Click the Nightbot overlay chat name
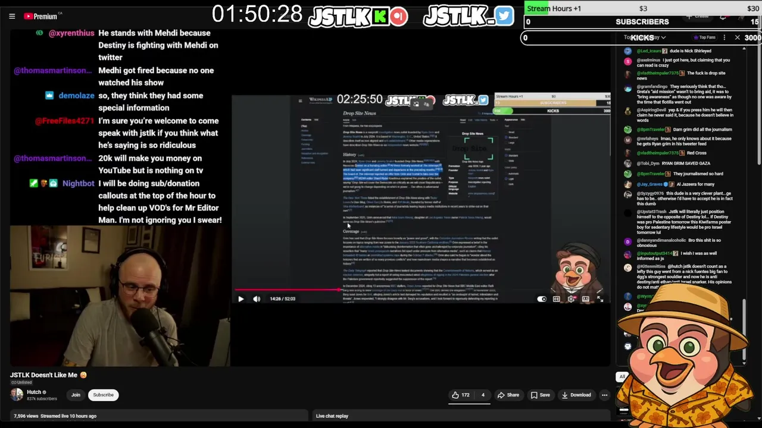This screenshot has width=762, height=428. coord(79,184)
